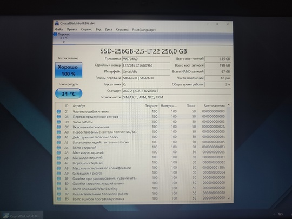292x219 pixels.
Task: Click status icon of row 0C Включения/отключения
Action: point(58,127)
